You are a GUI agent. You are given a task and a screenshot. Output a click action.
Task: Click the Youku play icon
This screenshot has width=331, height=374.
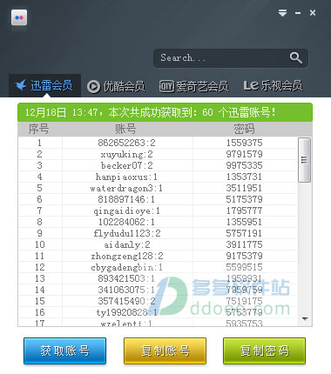click(x=93, y=86)
